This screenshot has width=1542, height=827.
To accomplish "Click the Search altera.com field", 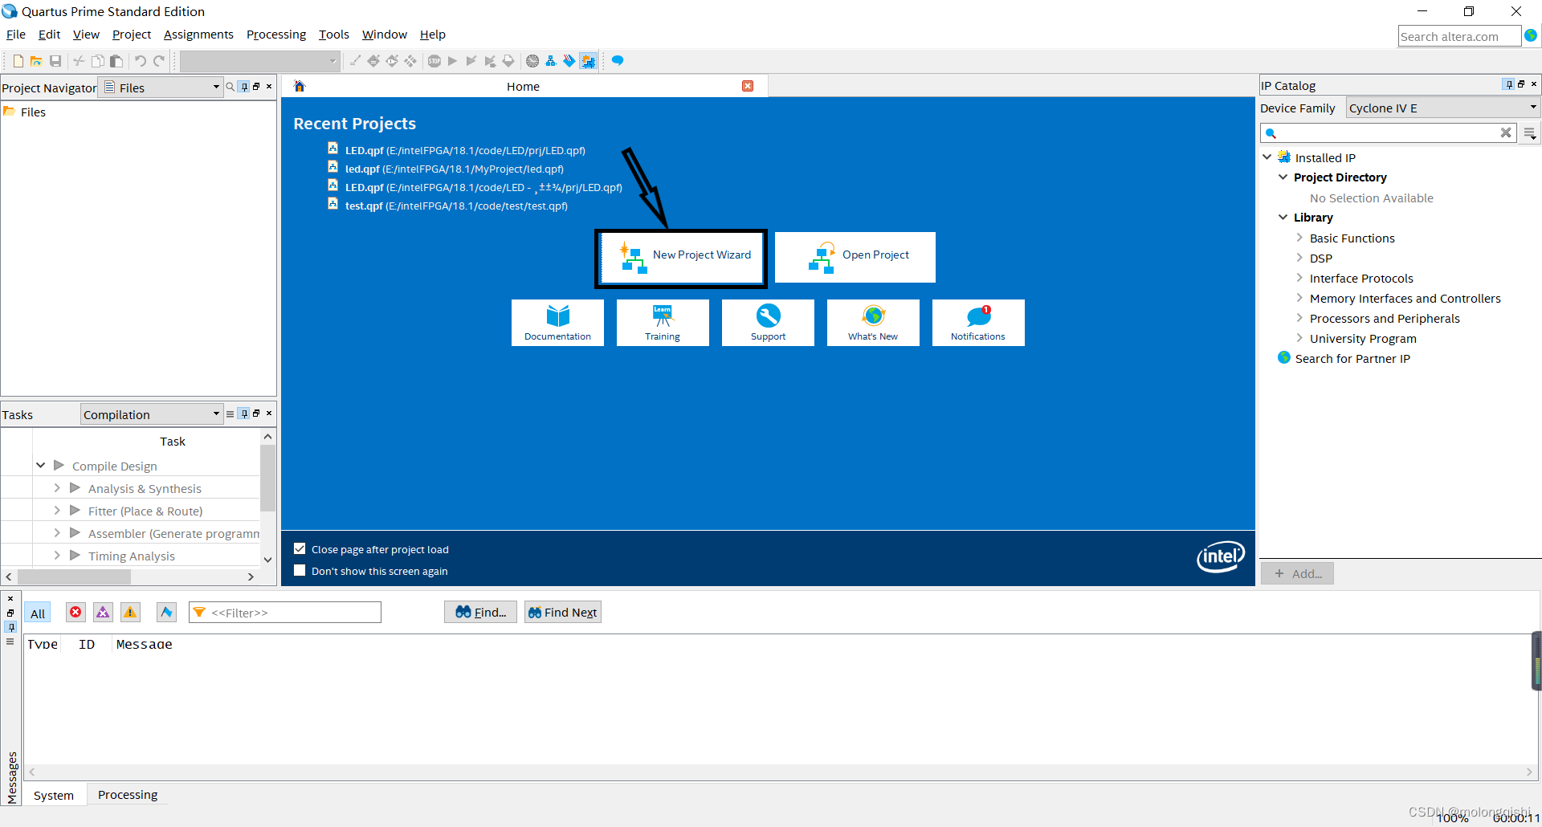I will [x=1459, y=36].
